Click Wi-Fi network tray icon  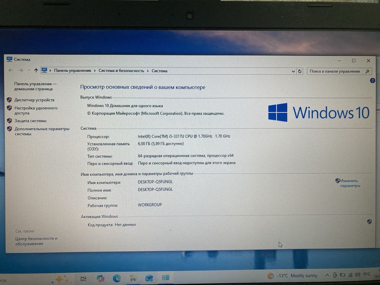pos(350,275)
